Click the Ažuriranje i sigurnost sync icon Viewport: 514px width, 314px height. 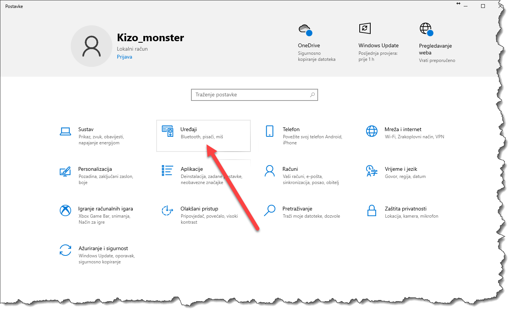click(65, 250)
